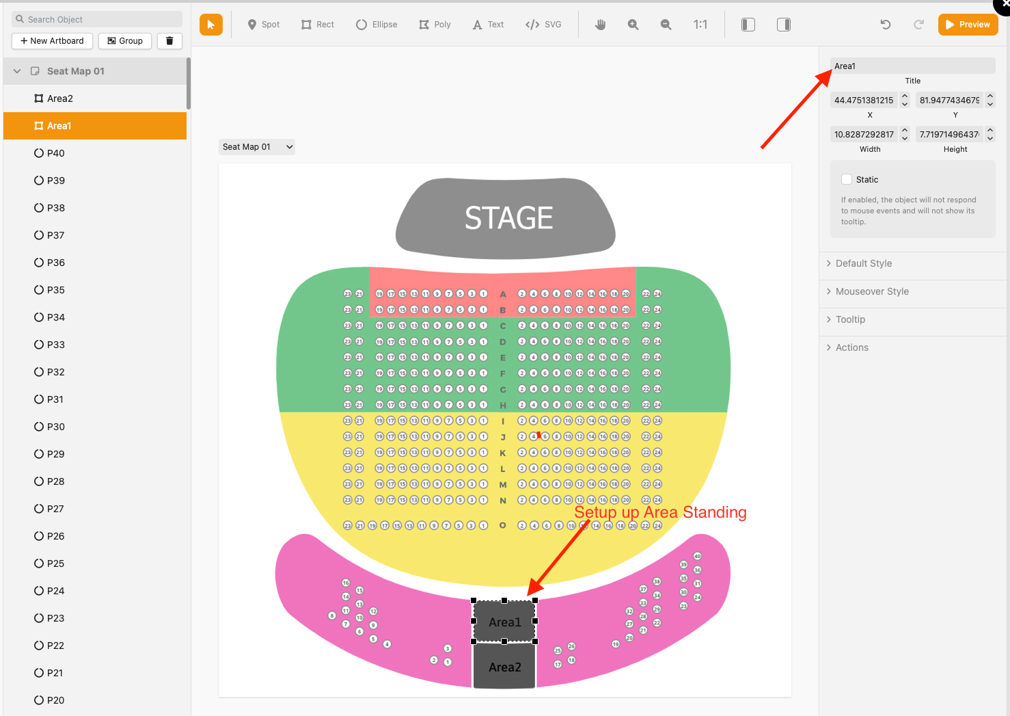This screenshot has height=716, width=1010.
Task: Open the Seat Map 01 artboard dropdown
Action: [x=257, y=147]
